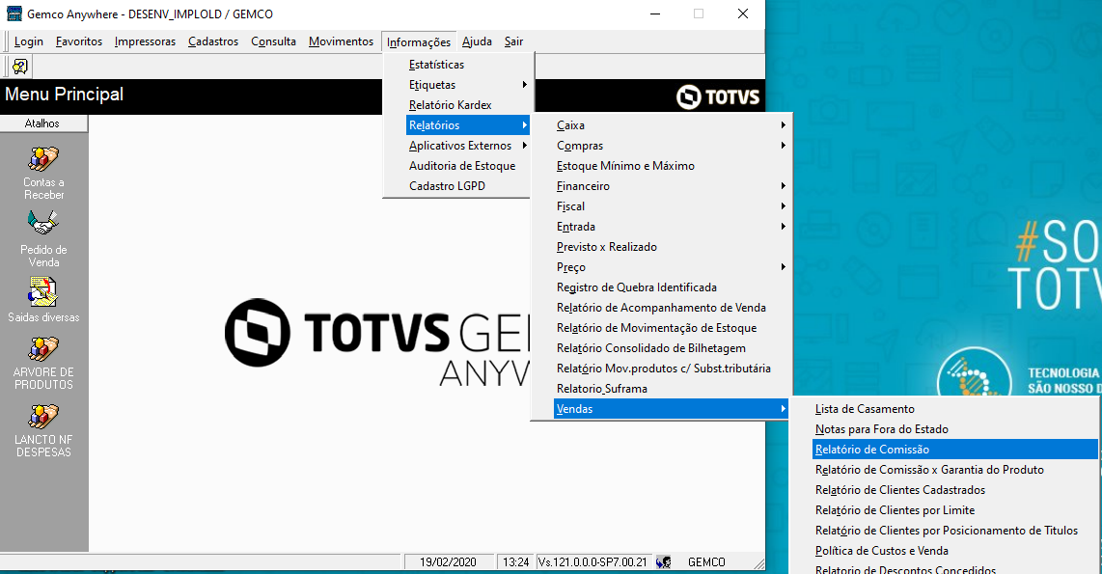Click the help toolbar icon below Login
The width and height of the screenshot is (1102, 574).
pyautogui.click(x=19, y=66)
